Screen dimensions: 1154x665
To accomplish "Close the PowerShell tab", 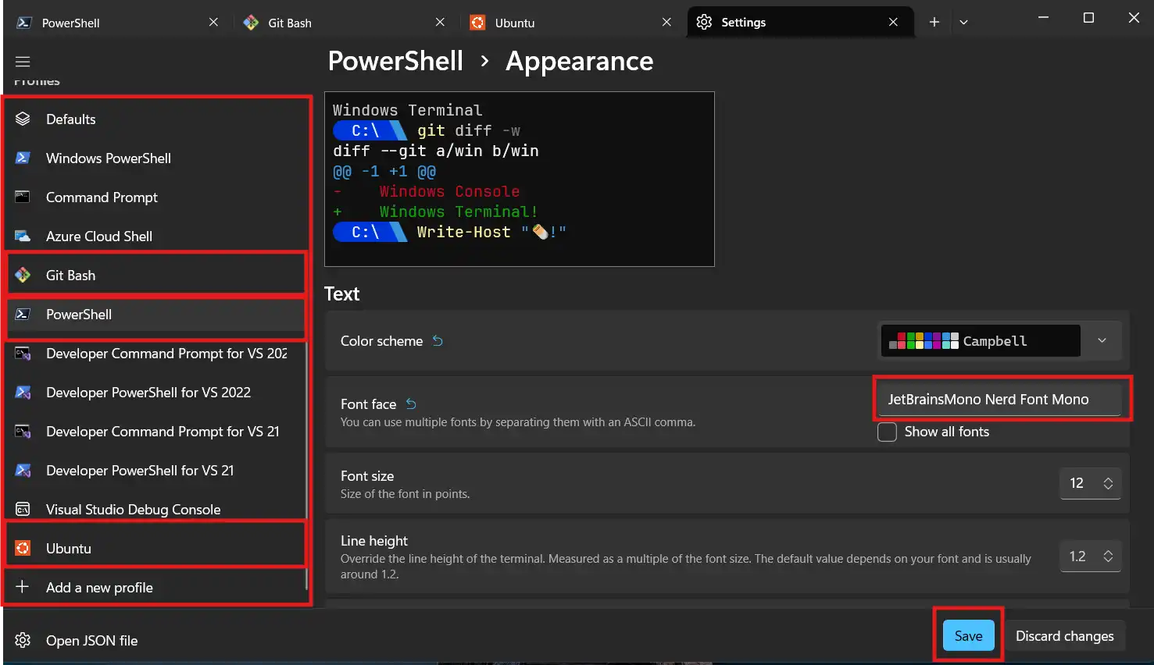I will pyautogui.click(x=213, y=22).
